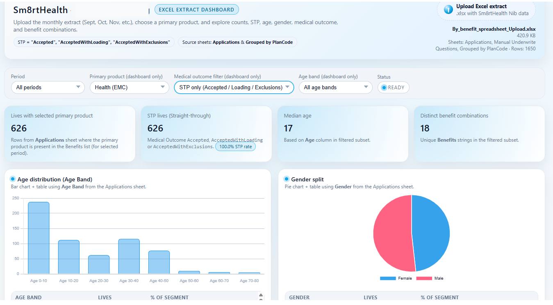The height and width of the screenshot is (305, 553).
Task: Click the upload arrow icon
Action: (448, 9)
